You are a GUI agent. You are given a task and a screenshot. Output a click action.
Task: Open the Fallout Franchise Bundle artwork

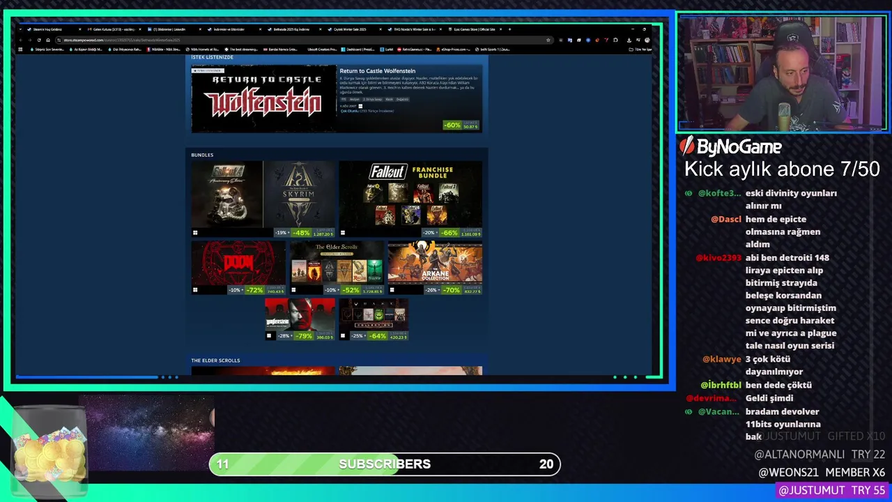click(410, 195)
